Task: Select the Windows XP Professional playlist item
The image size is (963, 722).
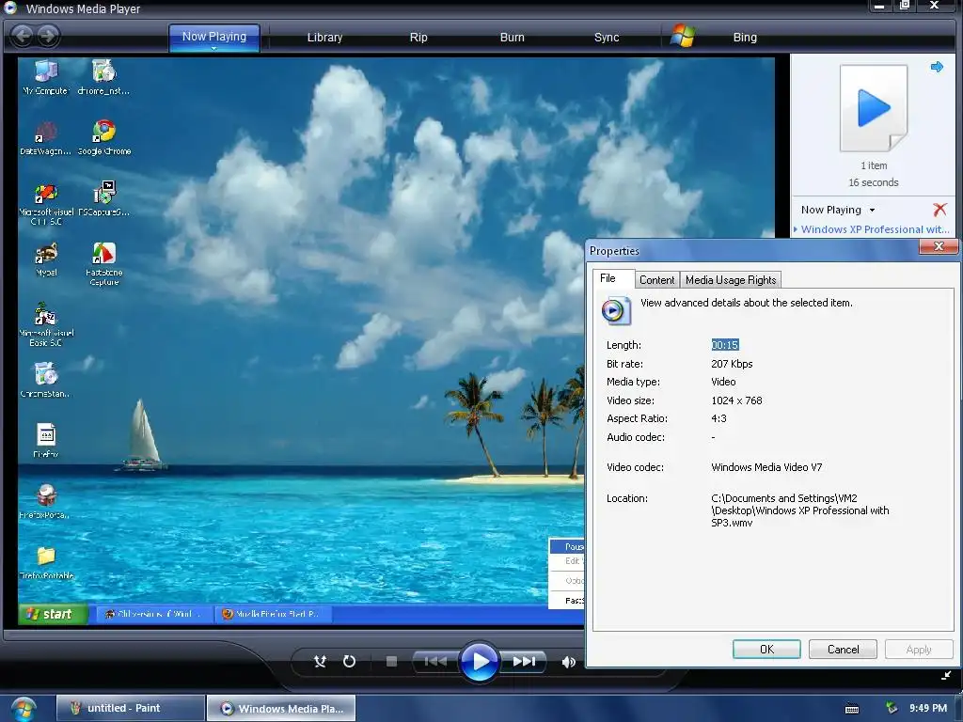Action: (875, 229)
